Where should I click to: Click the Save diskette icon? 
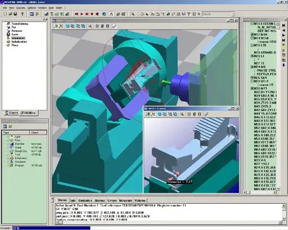point(15,14)
